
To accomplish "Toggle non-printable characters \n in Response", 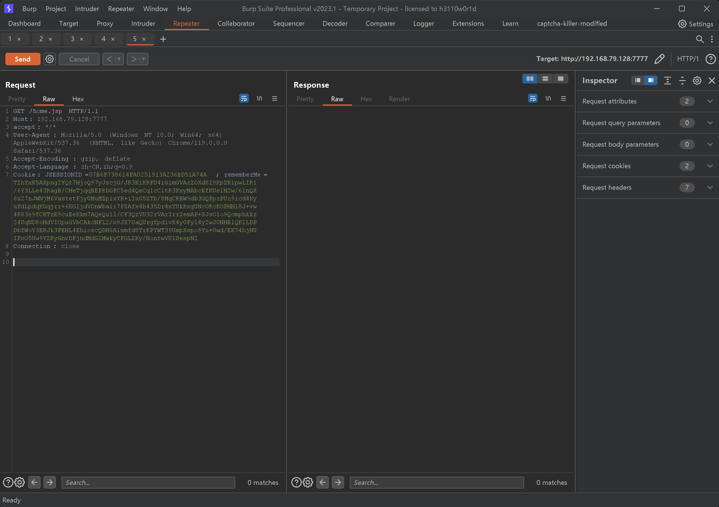I will 548,99.
